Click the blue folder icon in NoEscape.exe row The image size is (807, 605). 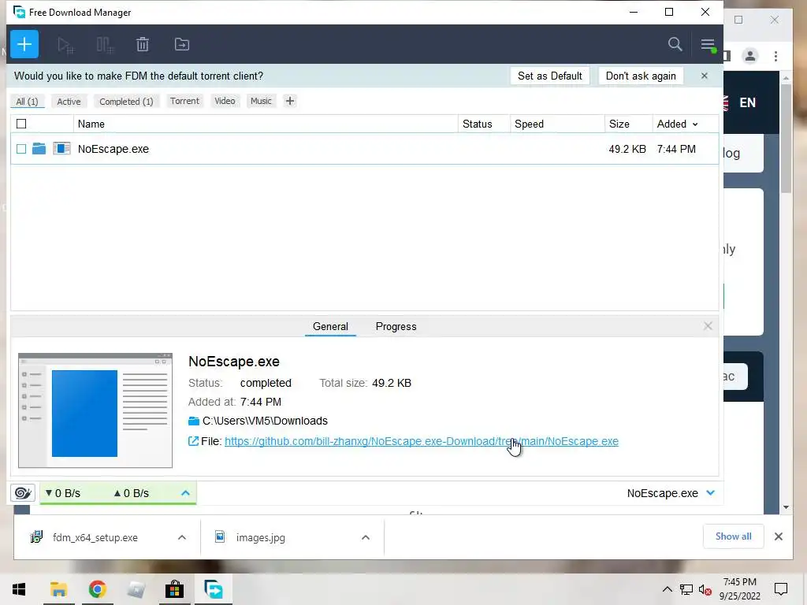point(39,149)
